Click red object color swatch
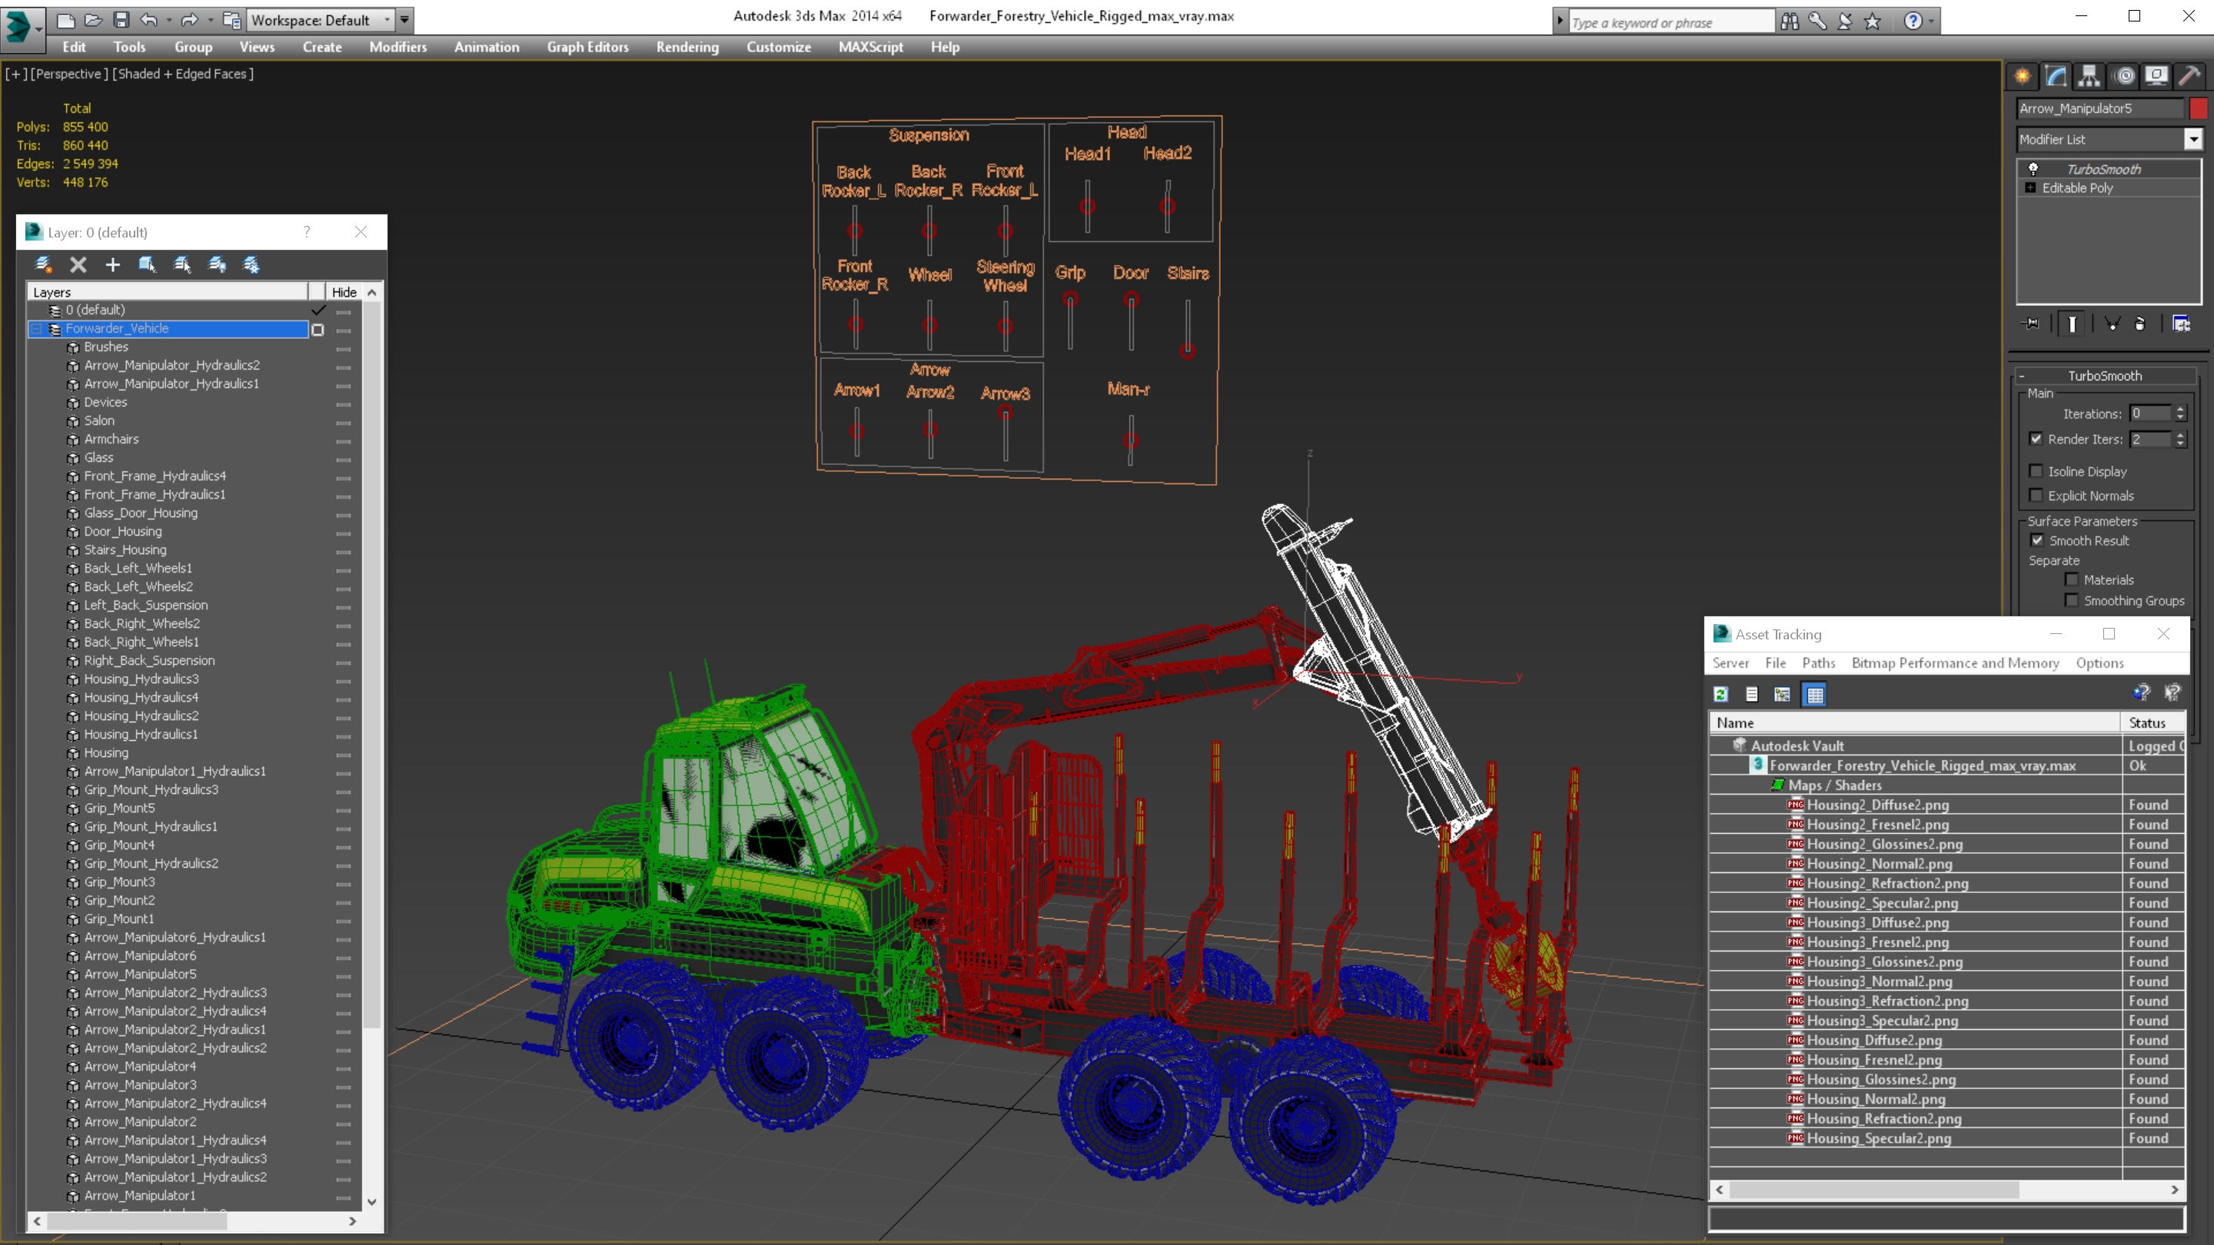This screenshot has width=2214, height=1245. click(x=2198, y=108)
